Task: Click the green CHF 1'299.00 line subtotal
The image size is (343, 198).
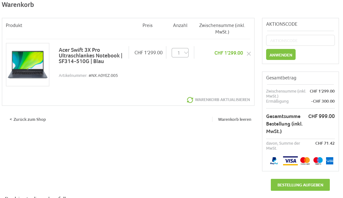Action: [x=228, y=53]
